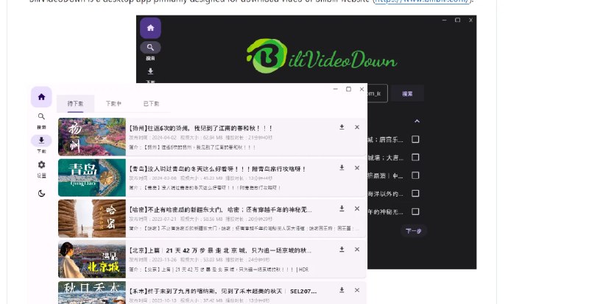This screenshot has width=589, height=304.
Task: Check the box for the 年的神秘无 result
Action: pyautogui.click(x=415, y=211)
